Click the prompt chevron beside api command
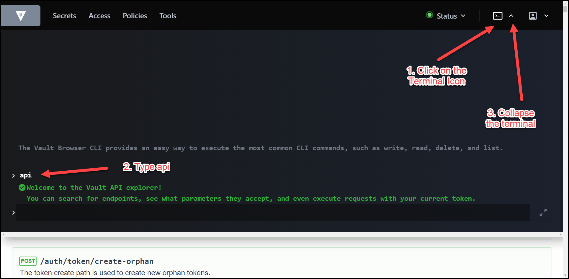569x279 pixels. tap(13, 175)
